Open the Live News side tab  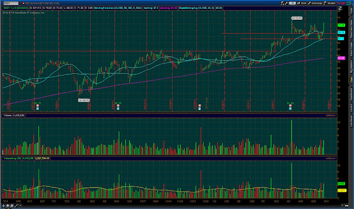pos(351,121)
